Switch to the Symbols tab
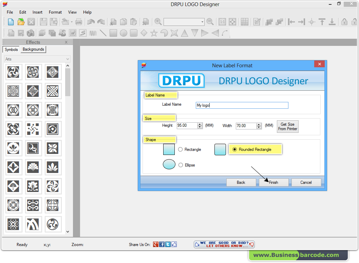359x263 pixels. [x=11, y=50]
